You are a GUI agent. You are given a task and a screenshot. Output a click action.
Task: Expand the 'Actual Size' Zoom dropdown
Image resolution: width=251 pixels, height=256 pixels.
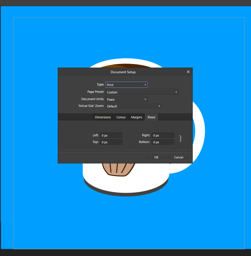click(x=134, y=106)
